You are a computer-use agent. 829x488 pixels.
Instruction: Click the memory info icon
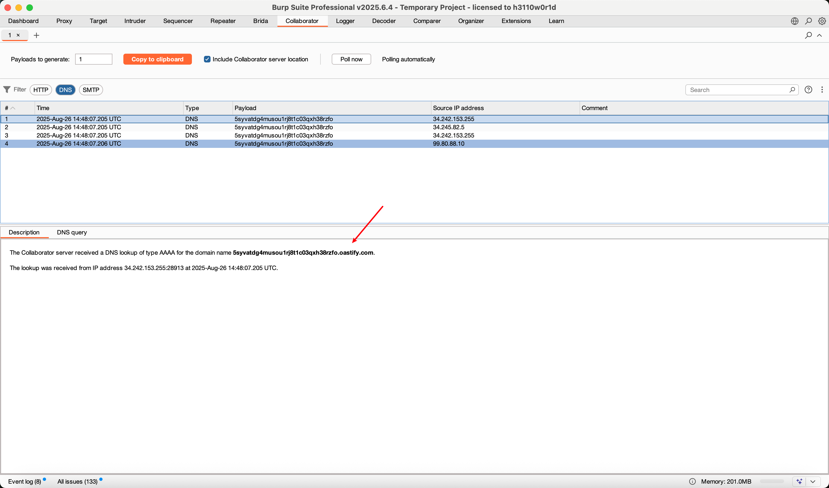pyautogui.click(x=692, y=481)
